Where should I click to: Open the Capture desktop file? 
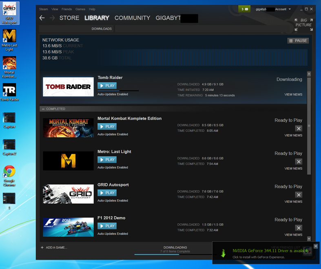click(x=9, y=120)
